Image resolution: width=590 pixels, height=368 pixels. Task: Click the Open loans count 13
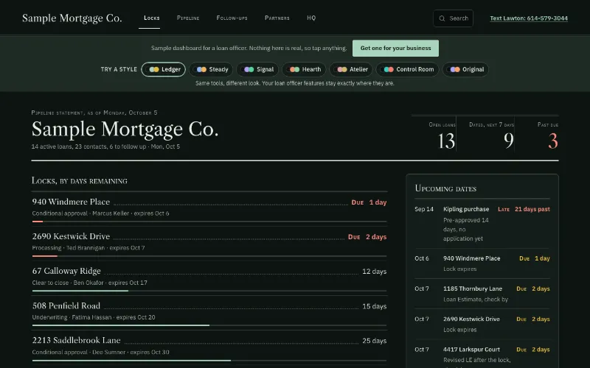point(446,141)
